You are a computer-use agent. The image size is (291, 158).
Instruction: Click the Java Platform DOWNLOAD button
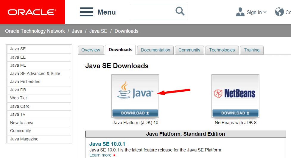click(x=135, y=113)
